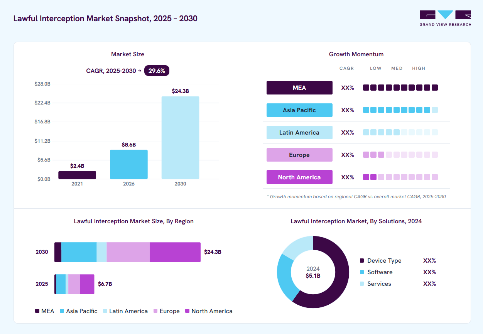The height and width of the screenshot is (334, 483).
Task: Click the HIGH column header
Action: [x=419, y=68]
